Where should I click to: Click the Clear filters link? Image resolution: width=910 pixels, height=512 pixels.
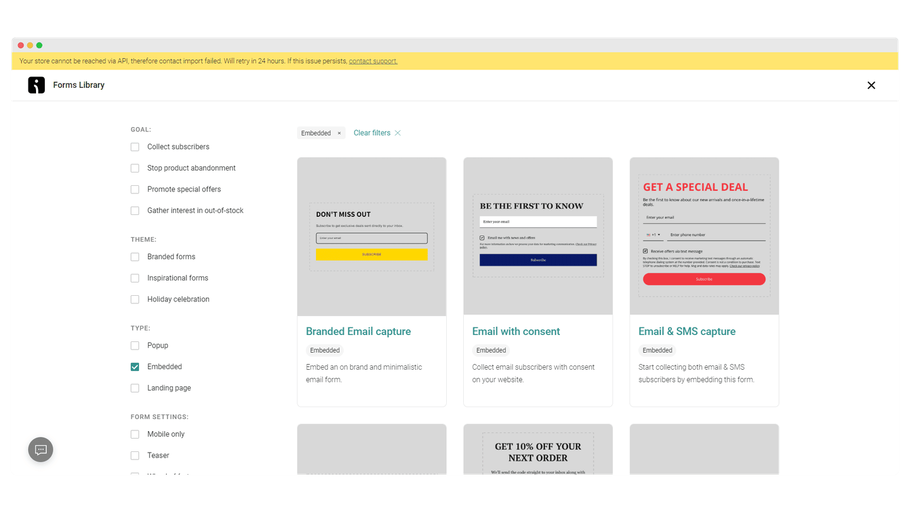[x=372, y=133]
